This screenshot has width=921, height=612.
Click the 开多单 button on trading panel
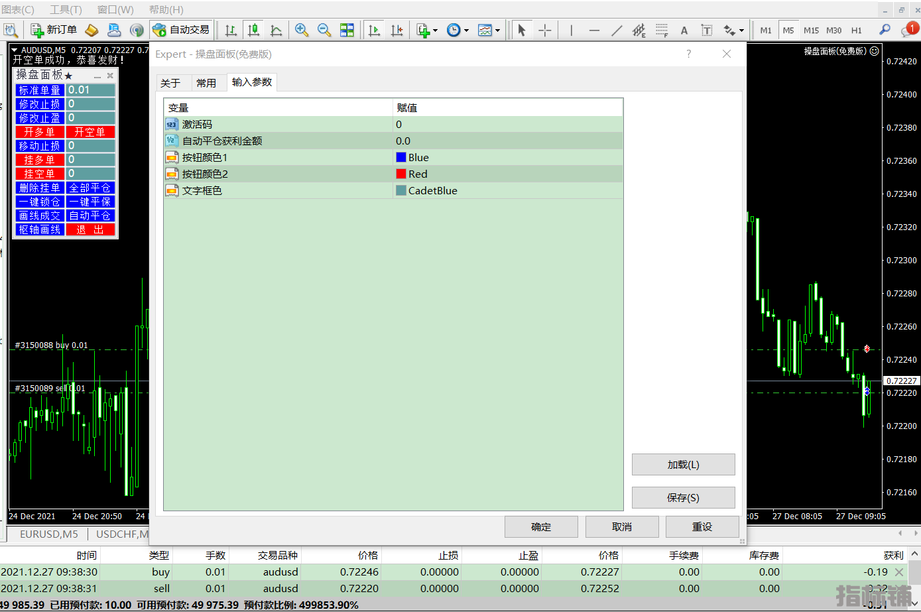coord(40,132)
